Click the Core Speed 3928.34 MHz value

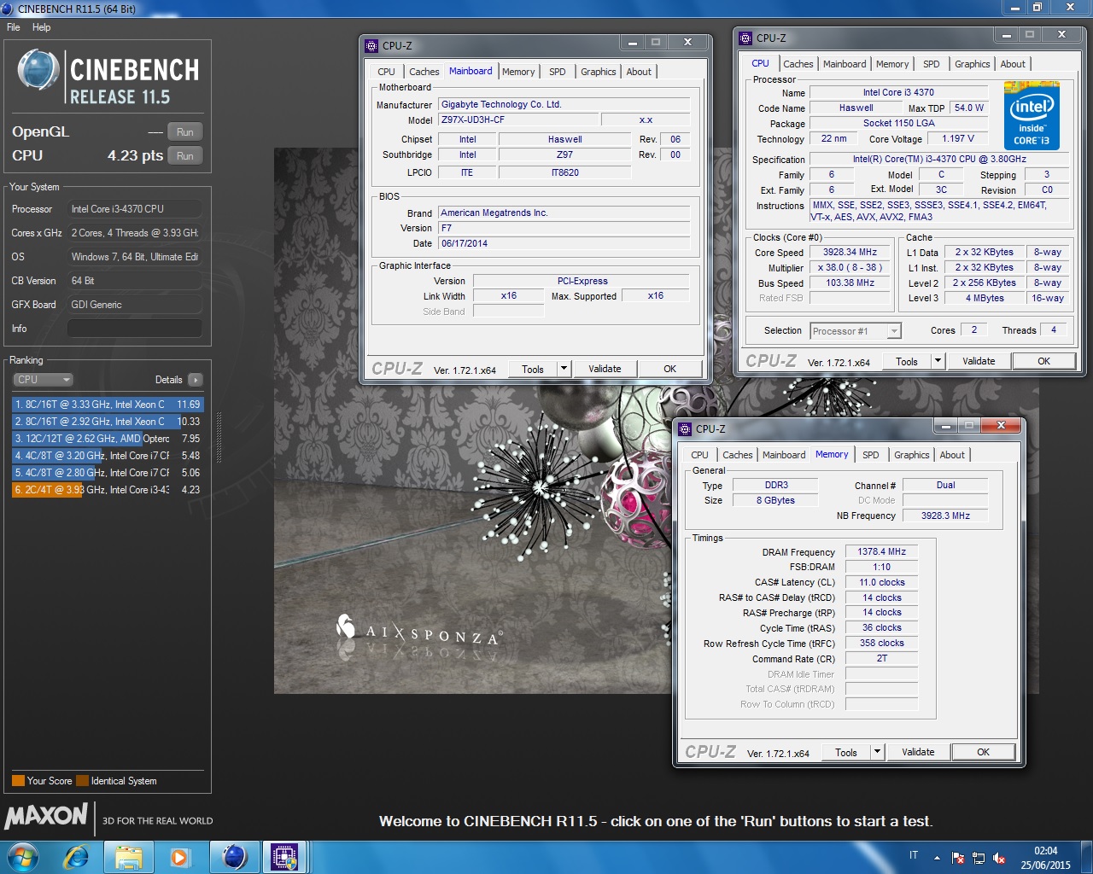coord(850,253)
